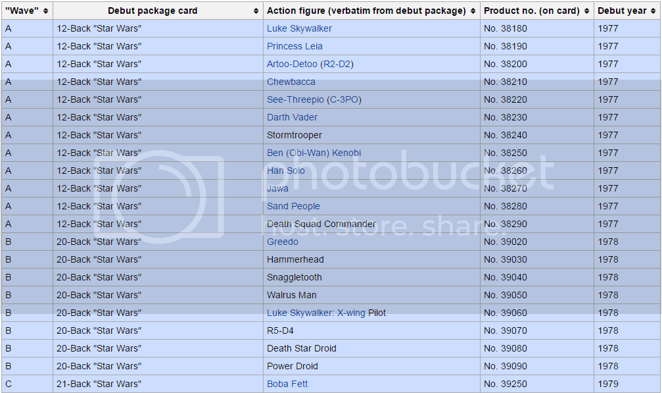Sort table by the "Wave" column arrows
Viewport: 662px width, 393px height.
click(45, 11)
